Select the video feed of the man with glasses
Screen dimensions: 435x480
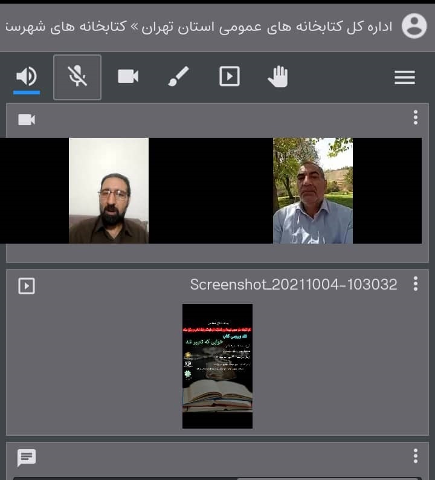pyautogui.click(x=109, y=190)
